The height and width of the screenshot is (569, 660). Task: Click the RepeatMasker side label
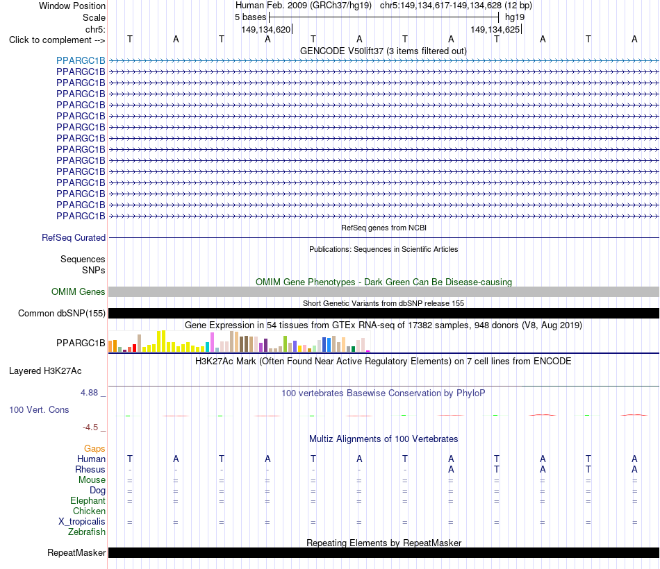[x=76, y=552]
